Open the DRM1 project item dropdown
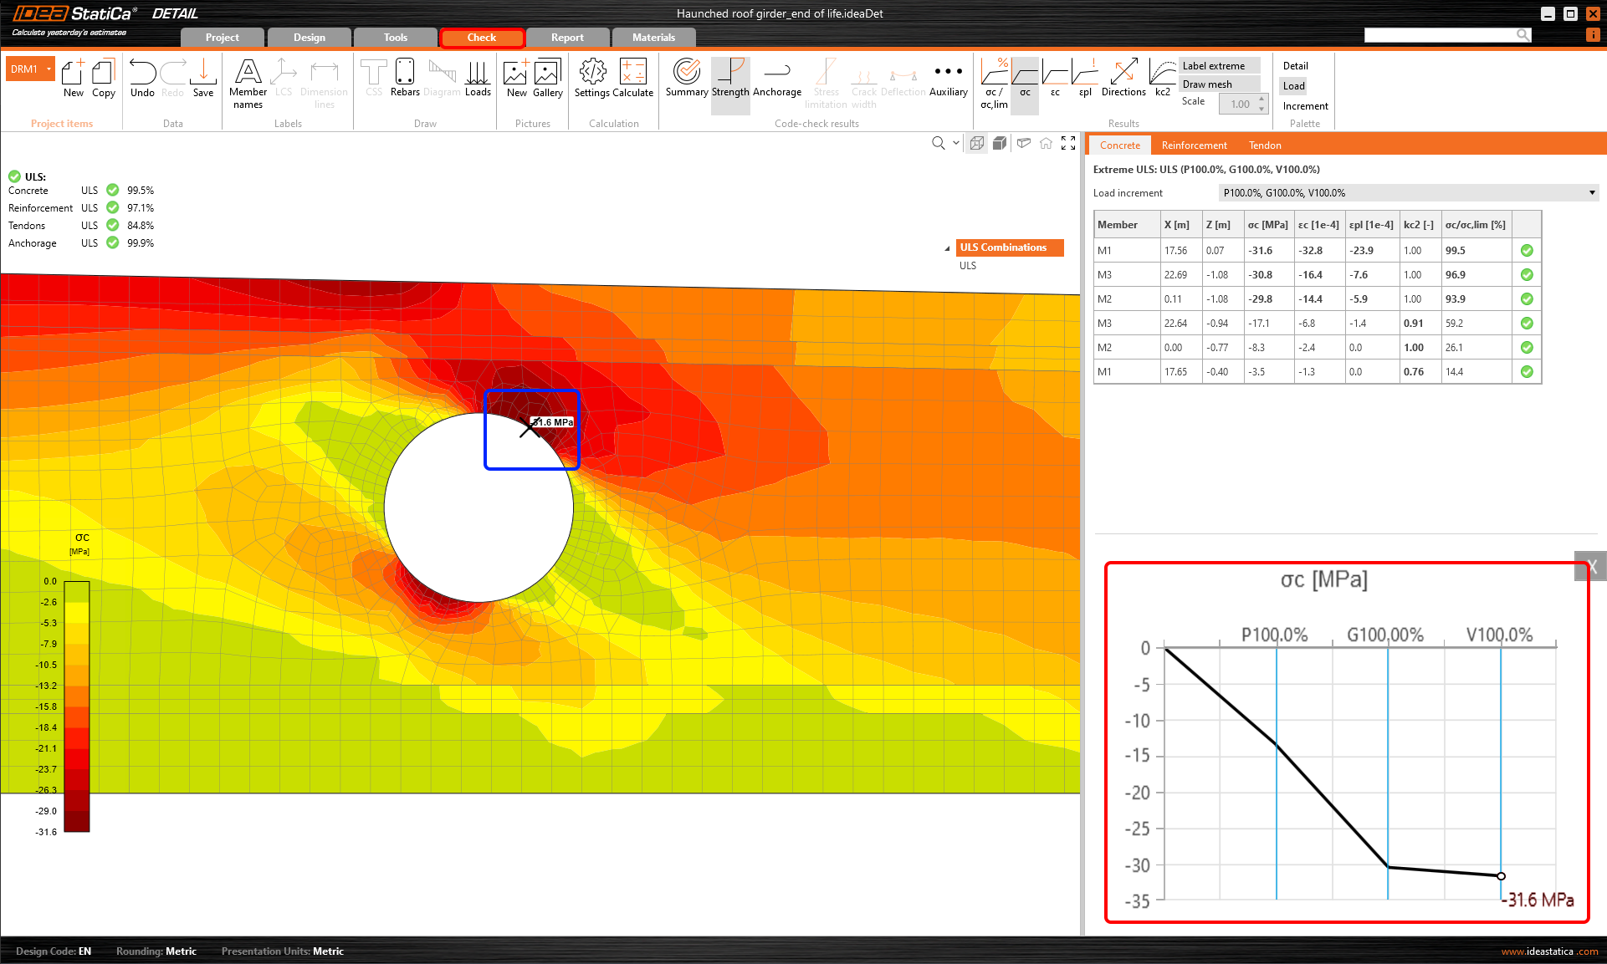 tap(49, 69)
